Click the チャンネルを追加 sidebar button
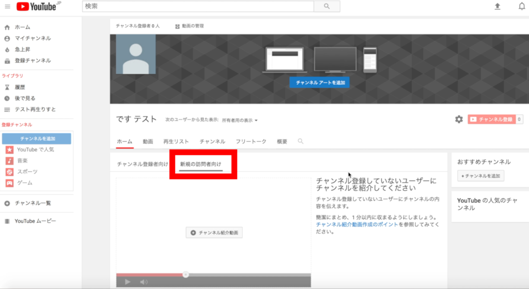Viewport: 529px width, 289px height. tap(37, 139)
